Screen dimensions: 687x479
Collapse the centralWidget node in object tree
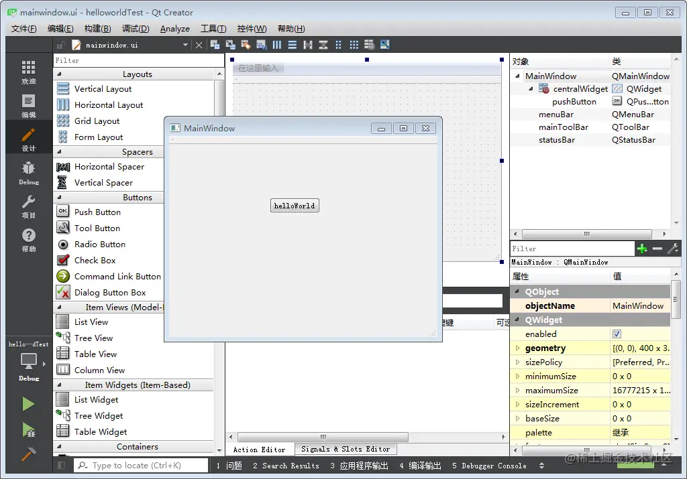point(531,89)
